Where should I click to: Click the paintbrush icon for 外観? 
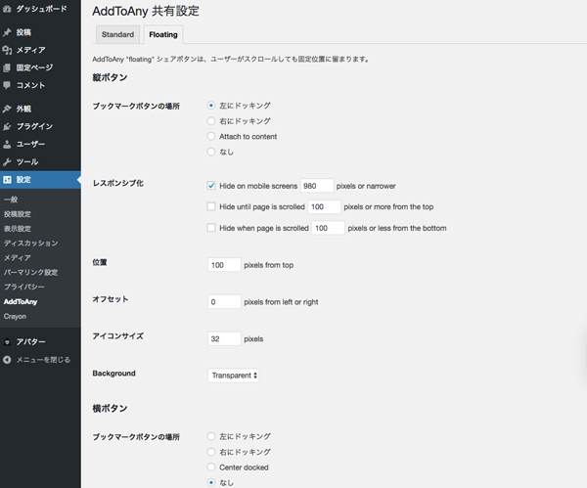pos(7,109)
